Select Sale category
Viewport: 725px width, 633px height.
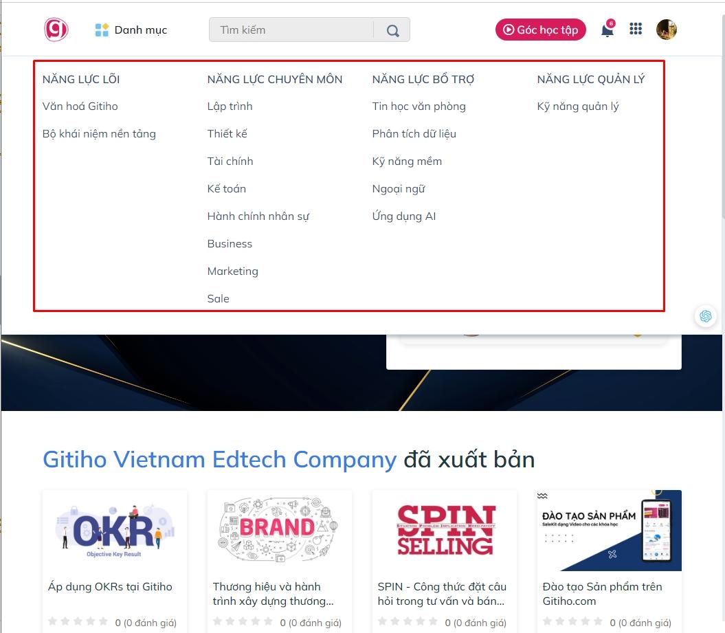(x=219, y=299)
